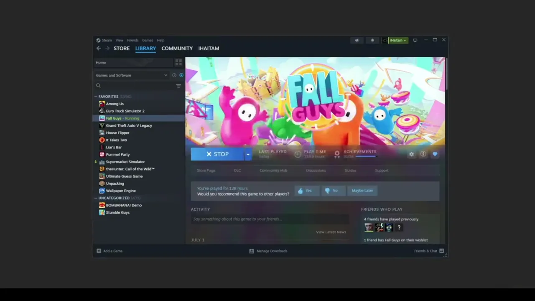Viewport: 535px width, 301px height.
Task: Open the Guides link
Action: click(350, 171)
